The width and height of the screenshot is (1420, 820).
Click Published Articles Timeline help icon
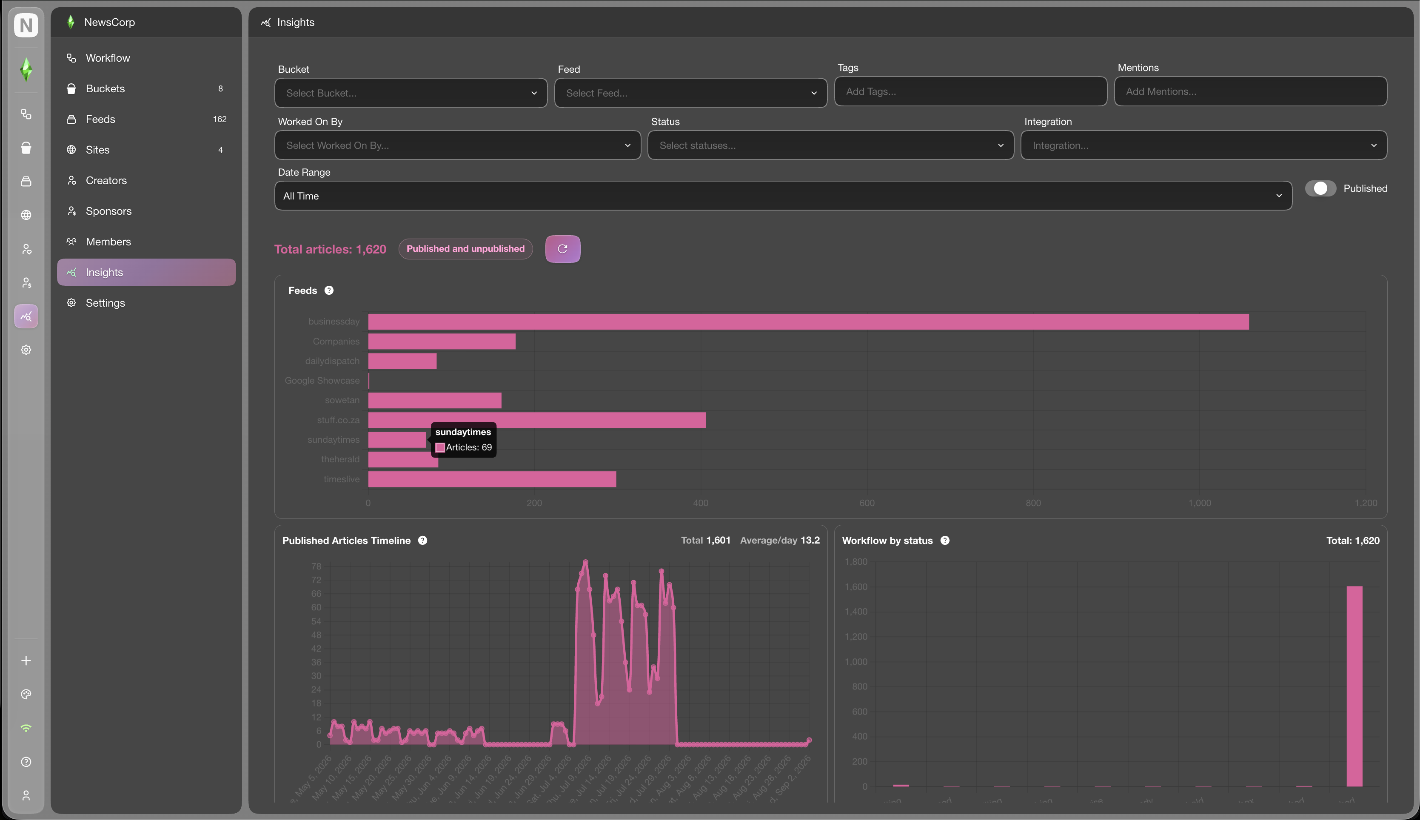point(422,541)
